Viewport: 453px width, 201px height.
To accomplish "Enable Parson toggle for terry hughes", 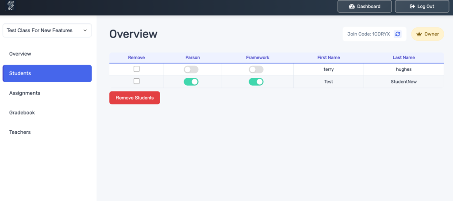I will click(191, 69).
